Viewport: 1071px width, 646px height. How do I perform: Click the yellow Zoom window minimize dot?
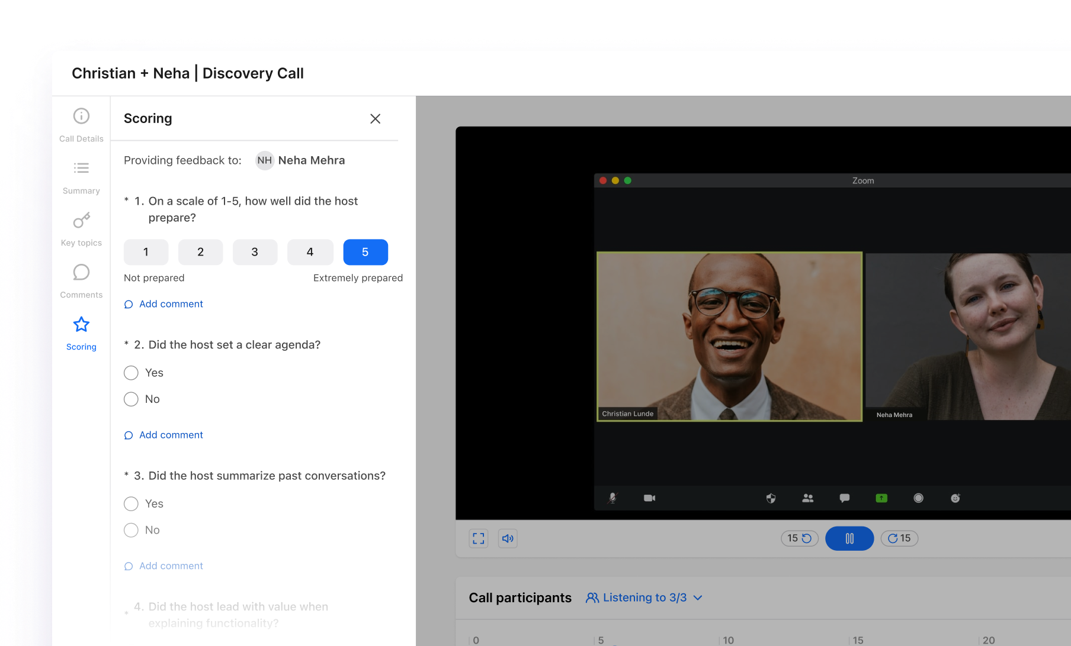coord(615,180)
